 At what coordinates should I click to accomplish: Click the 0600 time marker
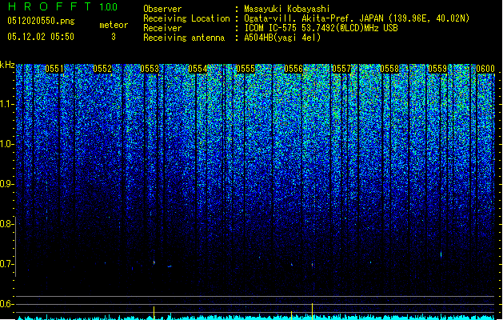click(x=485, y=69)
